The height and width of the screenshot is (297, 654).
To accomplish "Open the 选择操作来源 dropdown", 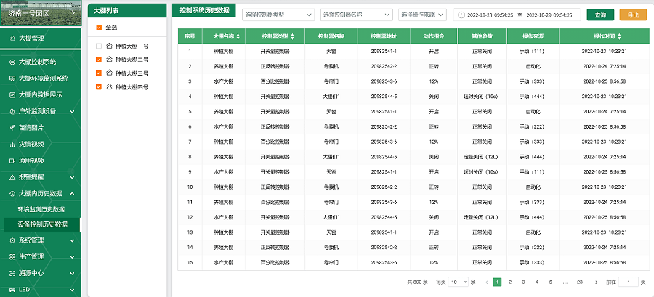I will click(422, 15).
